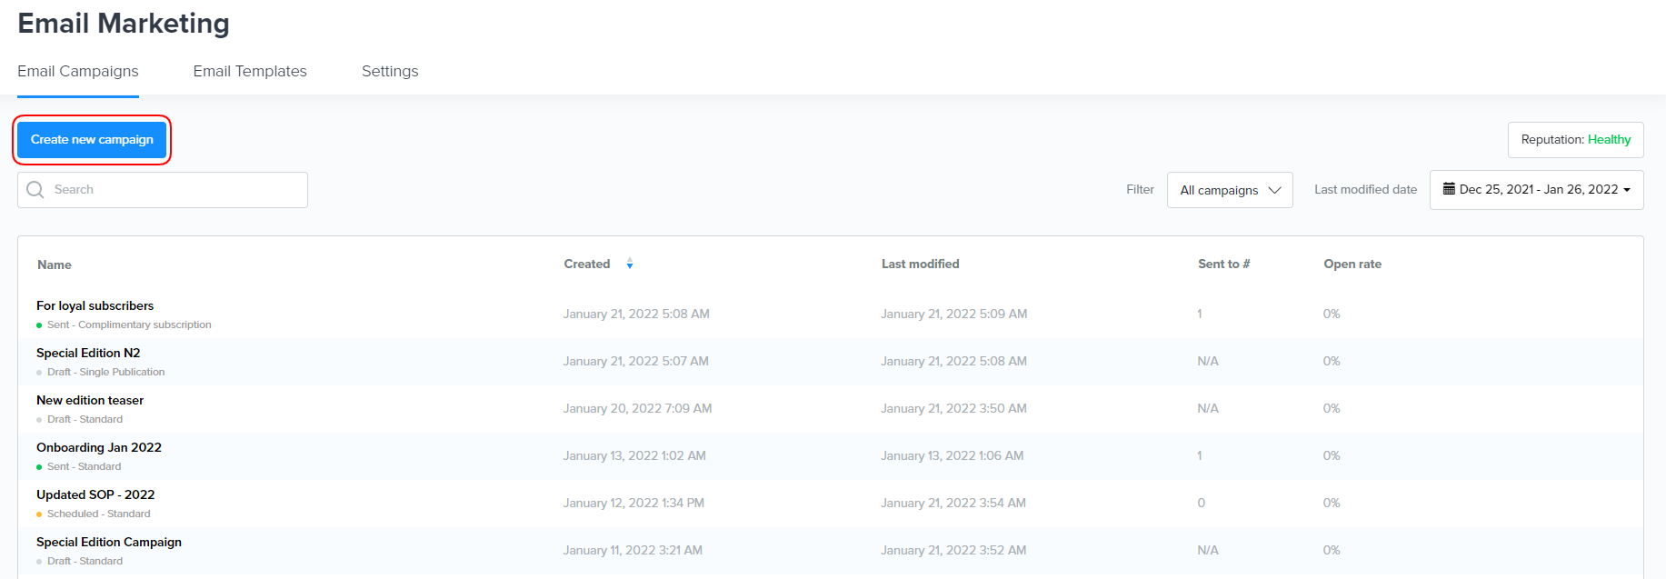Open the last modified date range picker

coord(1536,190)
